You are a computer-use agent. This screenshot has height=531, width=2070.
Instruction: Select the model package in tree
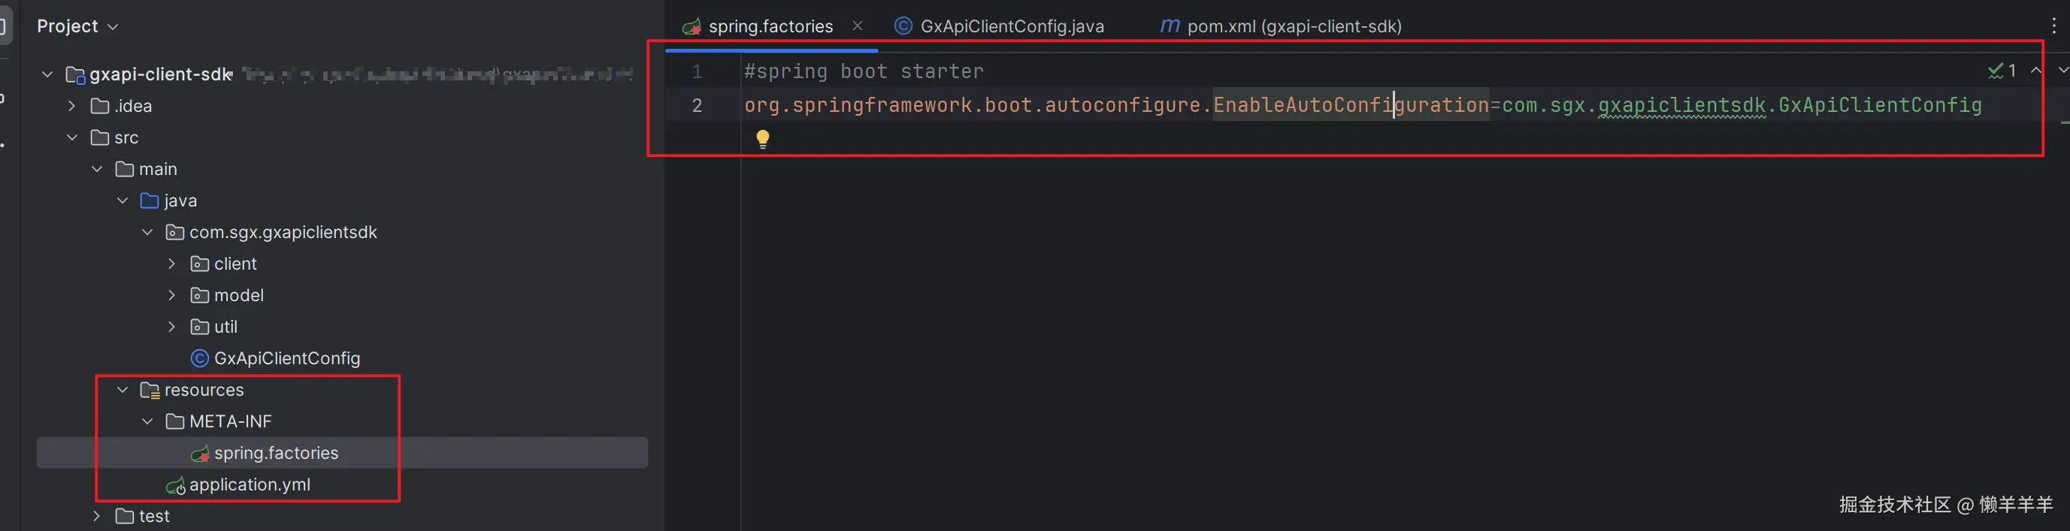238,296
